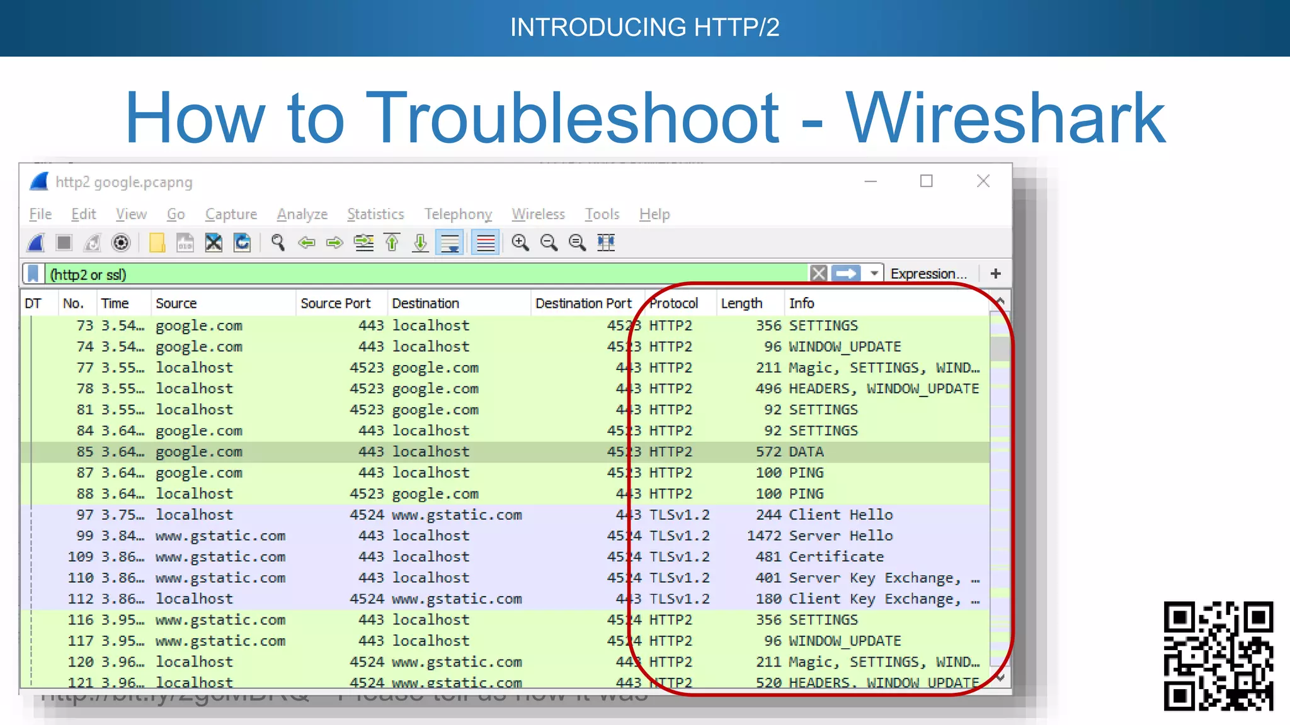Click the Expression... button
This screenshot has width=1290, height=725.
[928, 274]
